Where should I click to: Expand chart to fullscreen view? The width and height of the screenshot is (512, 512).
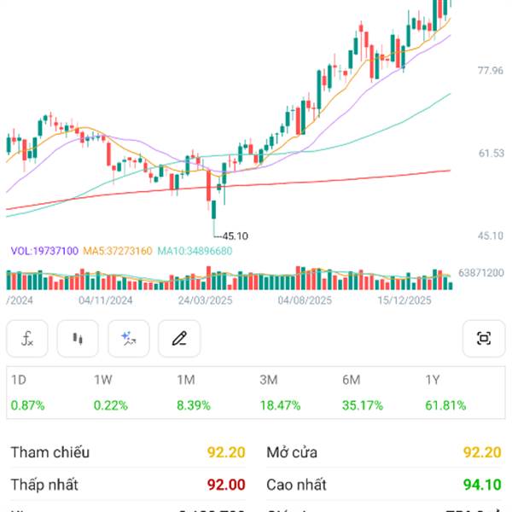pyautogui.click(x=484, y=339)
